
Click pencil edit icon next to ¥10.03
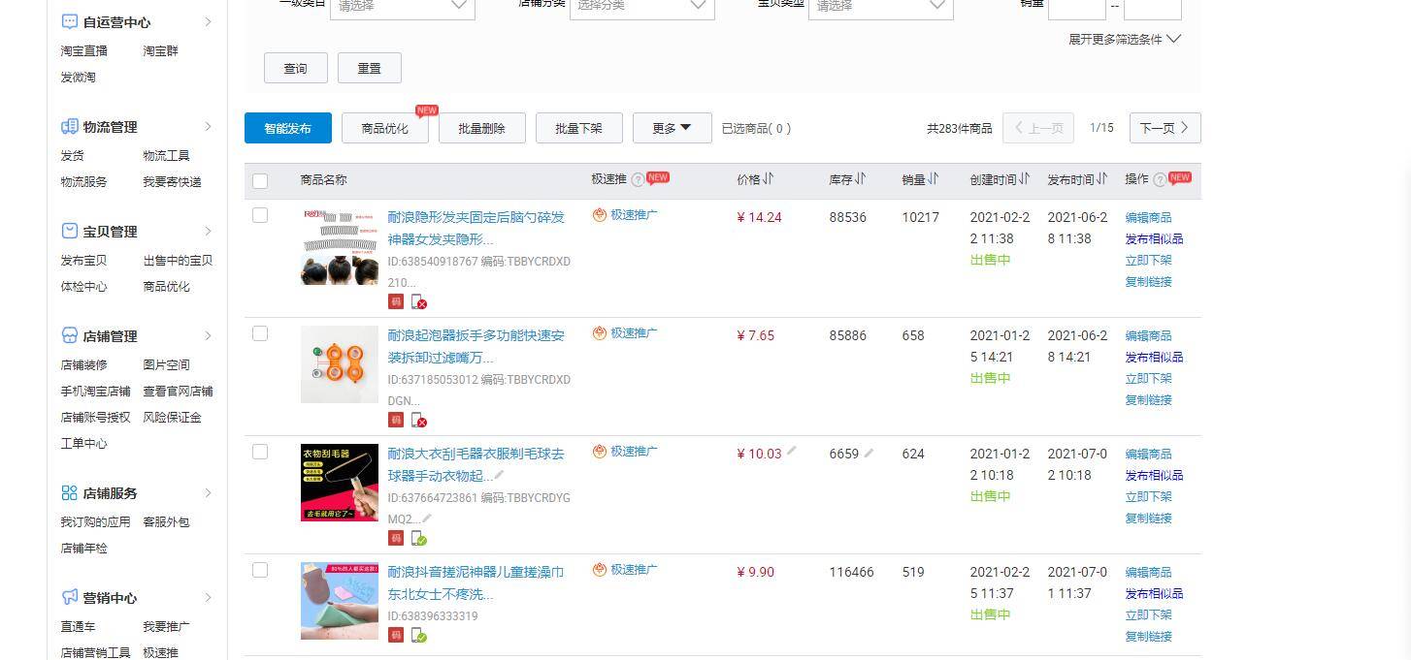(x=792, y=452)
